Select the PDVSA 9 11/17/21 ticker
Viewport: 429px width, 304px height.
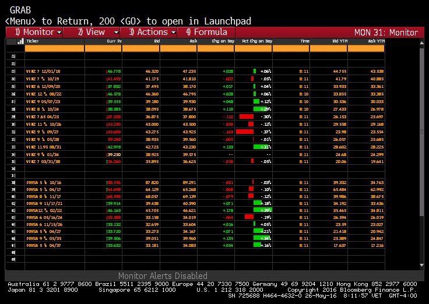point(45,204)
